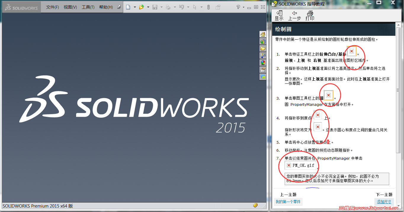
Task: Open the Custom Properties task pane tab
Action: click(x=263, y=70)
